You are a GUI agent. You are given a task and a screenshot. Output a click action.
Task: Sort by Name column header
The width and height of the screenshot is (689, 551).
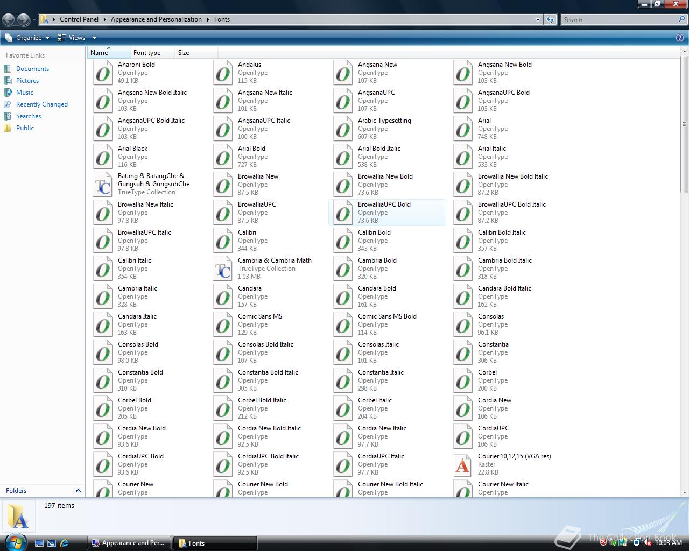tap(109, 53)
